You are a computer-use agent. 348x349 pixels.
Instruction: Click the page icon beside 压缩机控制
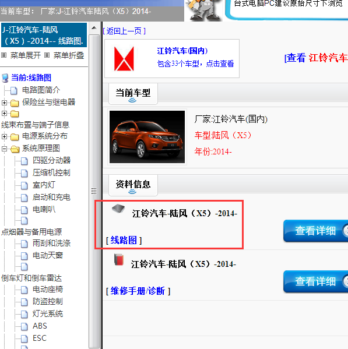coord(24,174)
